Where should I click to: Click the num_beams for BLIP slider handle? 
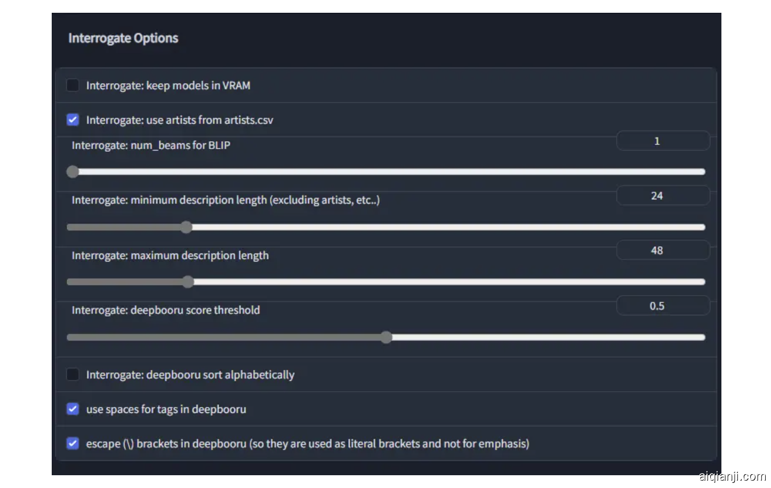coord(73,172)
